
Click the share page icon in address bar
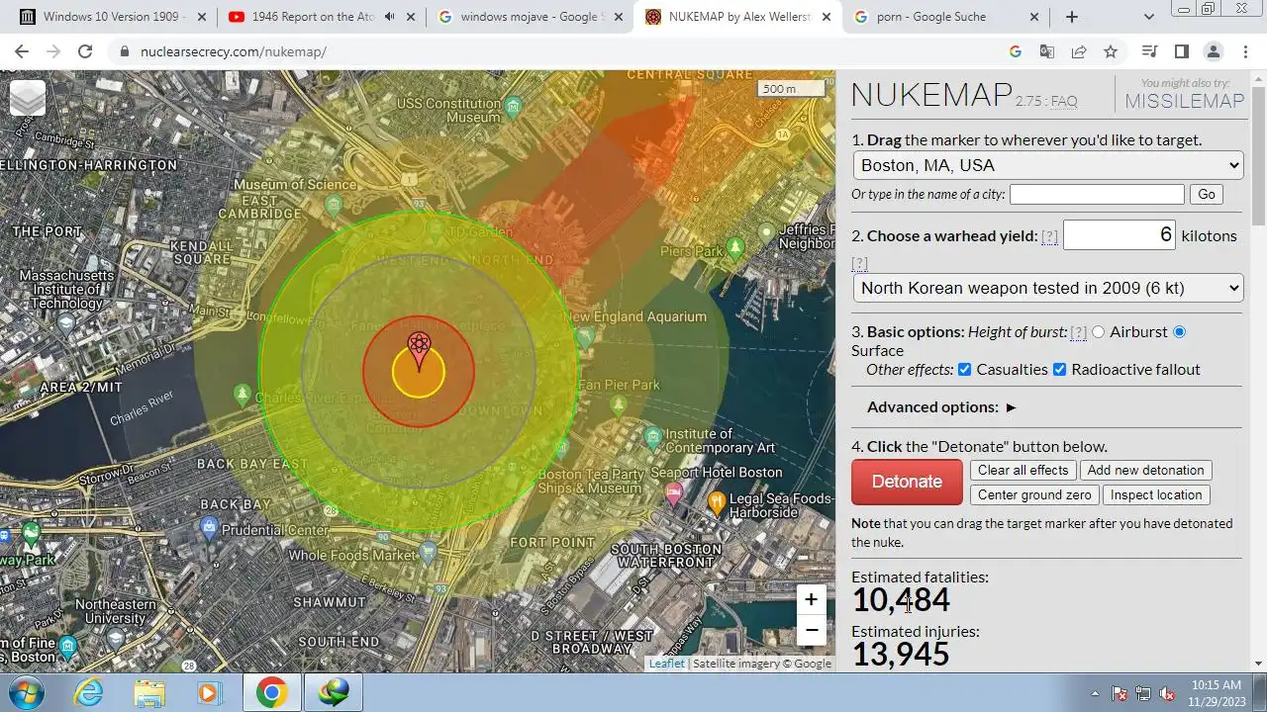coord(1079,51)
